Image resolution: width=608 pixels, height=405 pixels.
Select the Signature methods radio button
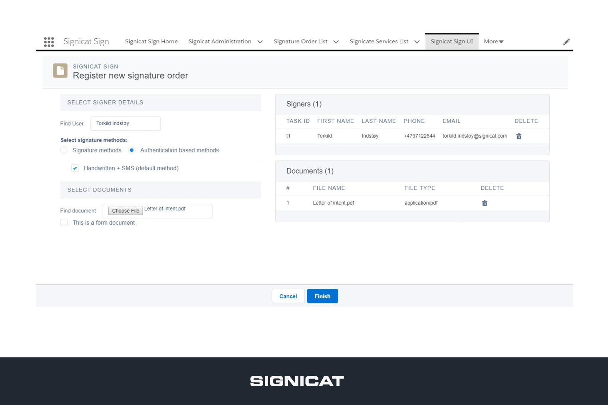[64, 150]
